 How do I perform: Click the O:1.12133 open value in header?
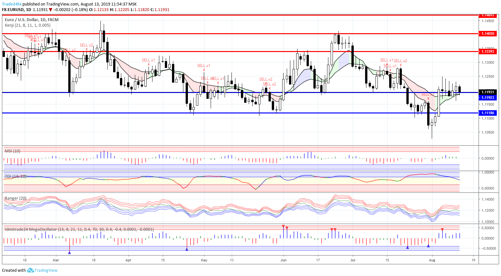(x=99, y=10)
